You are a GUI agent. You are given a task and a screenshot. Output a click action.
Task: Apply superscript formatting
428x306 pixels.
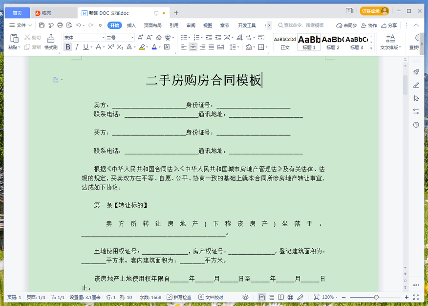click(x=111, y=47)
